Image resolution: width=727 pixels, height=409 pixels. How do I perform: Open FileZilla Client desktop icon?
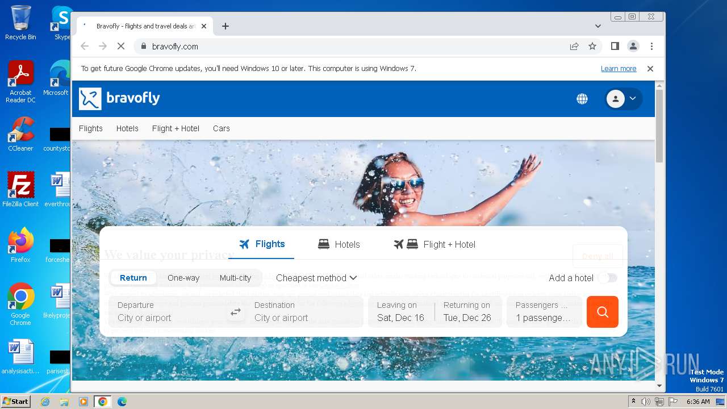click(20, 189)
